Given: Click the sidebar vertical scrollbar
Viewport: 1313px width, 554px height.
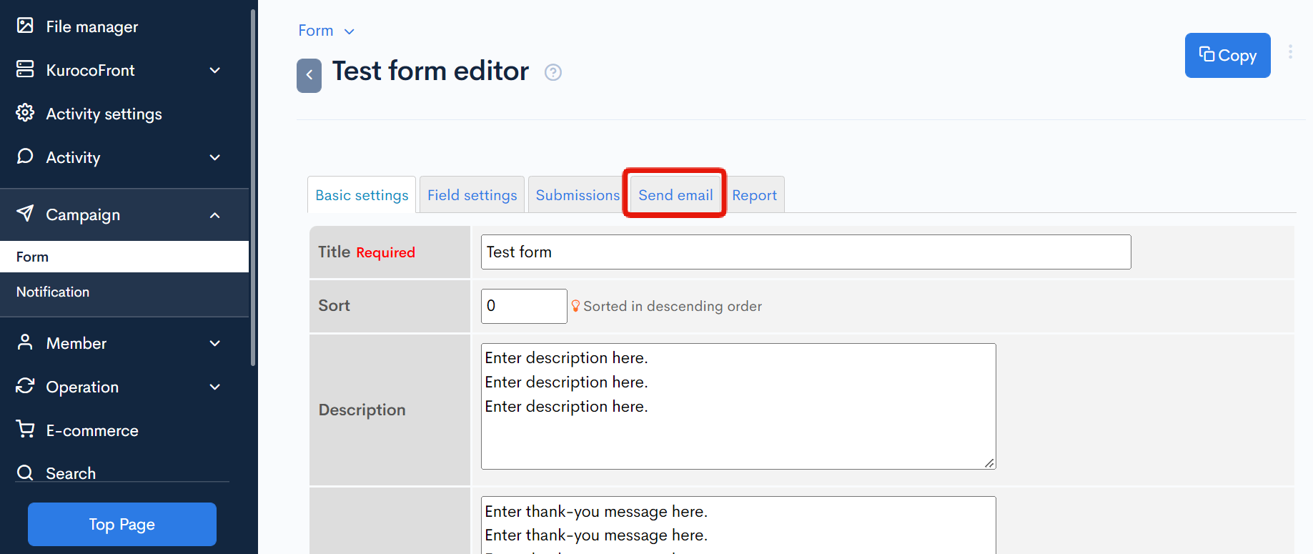Looking at the screenshot, I should pos(253,187).
